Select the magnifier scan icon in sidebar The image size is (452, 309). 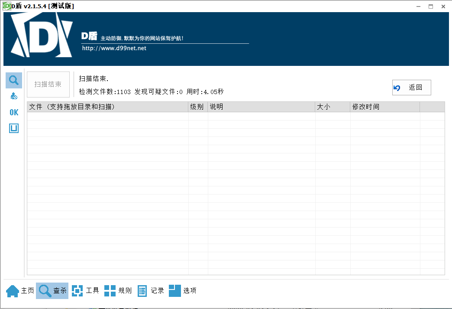(x=14, y=80)
